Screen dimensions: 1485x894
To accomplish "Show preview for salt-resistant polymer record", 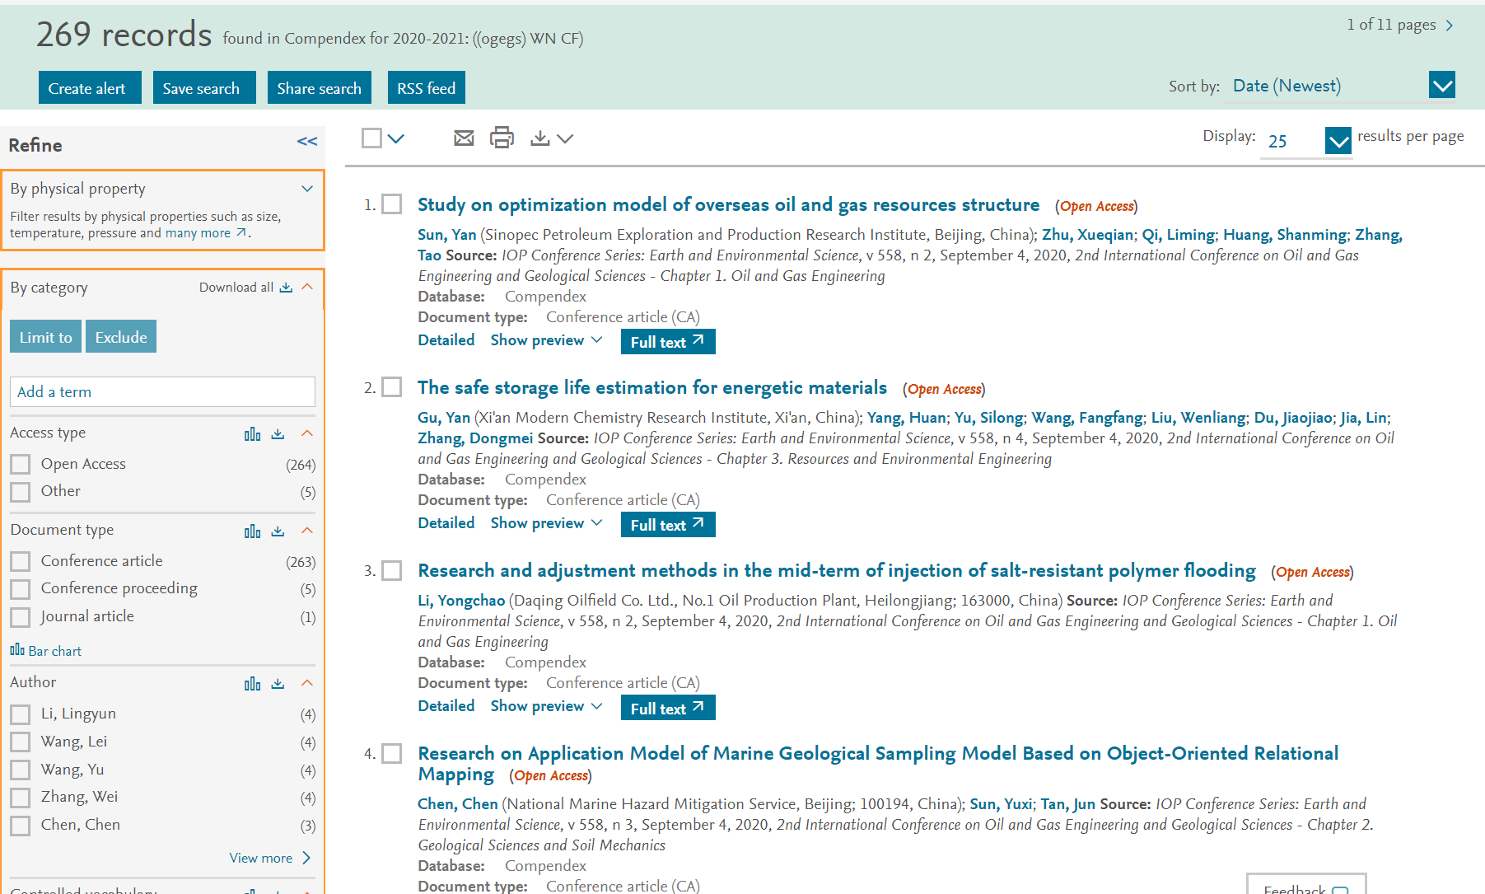I will point(547,706).
